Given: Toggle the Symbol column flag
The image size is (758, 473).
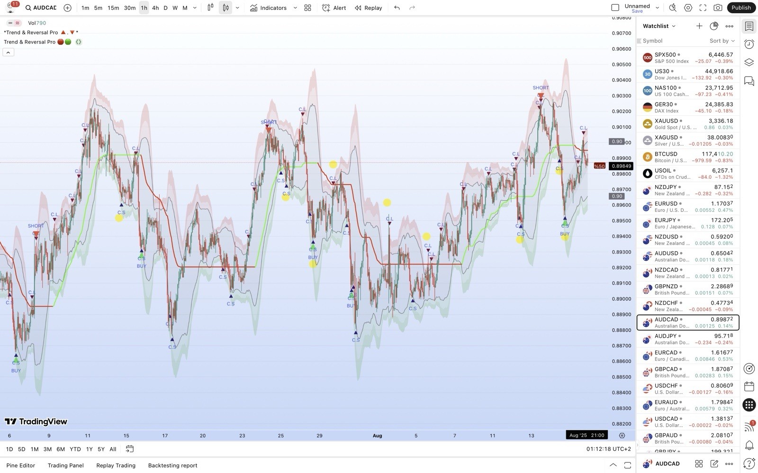Looking at the screenshot, I should 639,41.
